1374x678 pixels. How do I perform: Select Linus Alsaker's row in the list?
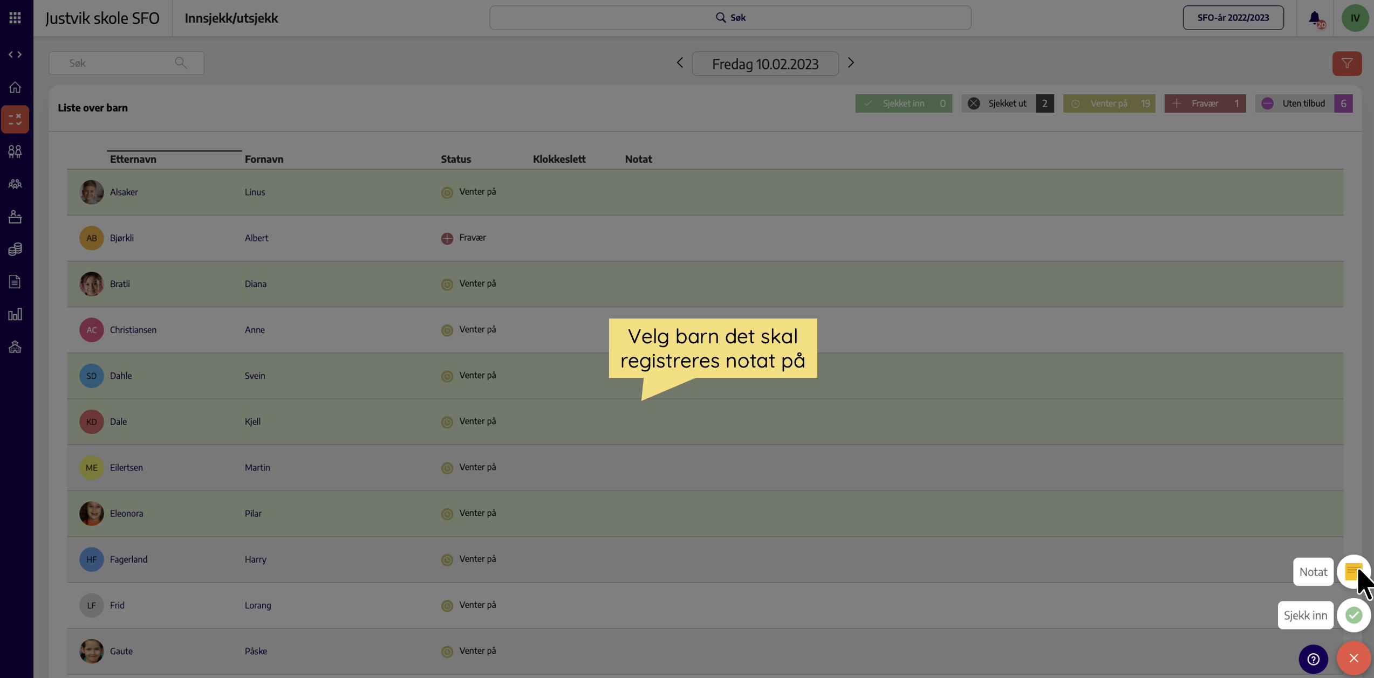(705, 192)
